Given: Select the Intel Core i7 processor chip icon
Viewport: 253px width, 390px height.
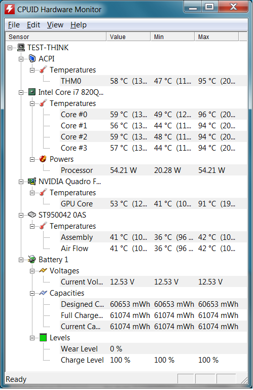Looking at the screenshot, I should (x=32, y=92).
